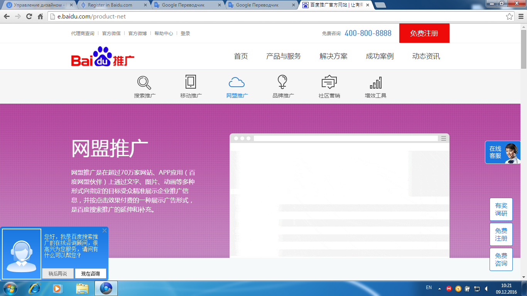The width and height of the screenshot is (527, 296).
Task: Open the 首页 menu item
Action: pos(241,56)
